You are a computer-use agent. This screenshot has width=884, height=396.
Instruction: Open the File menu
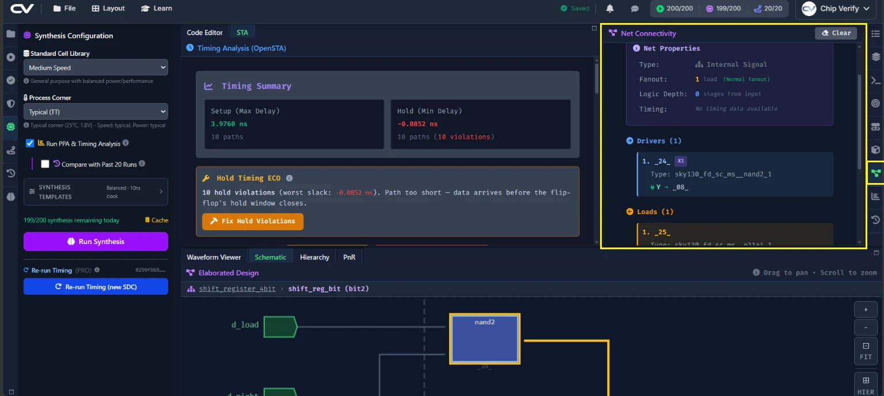[x=64, y=9]
